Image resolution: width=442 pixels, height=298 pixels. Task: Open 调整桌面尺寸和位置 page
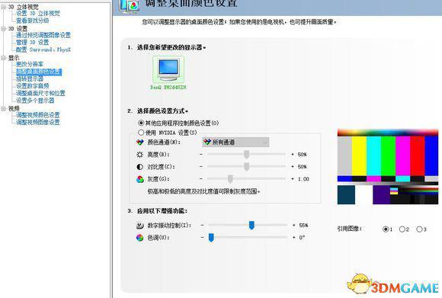(40, 93)
